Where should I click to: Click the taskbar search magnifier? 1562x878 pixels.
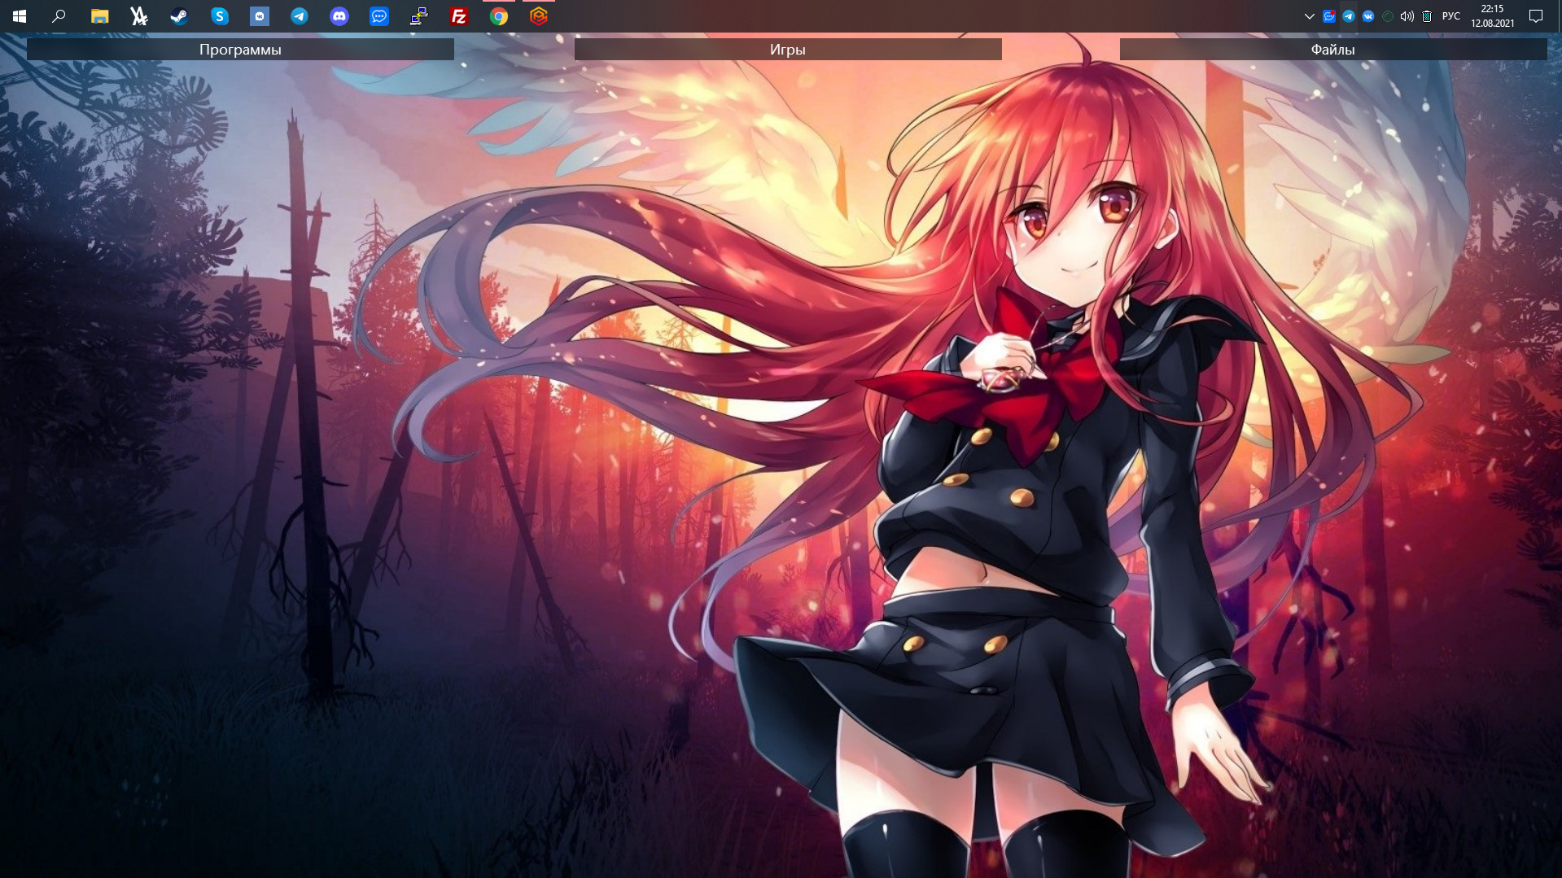pyautogui.click(x=59, y=16)
